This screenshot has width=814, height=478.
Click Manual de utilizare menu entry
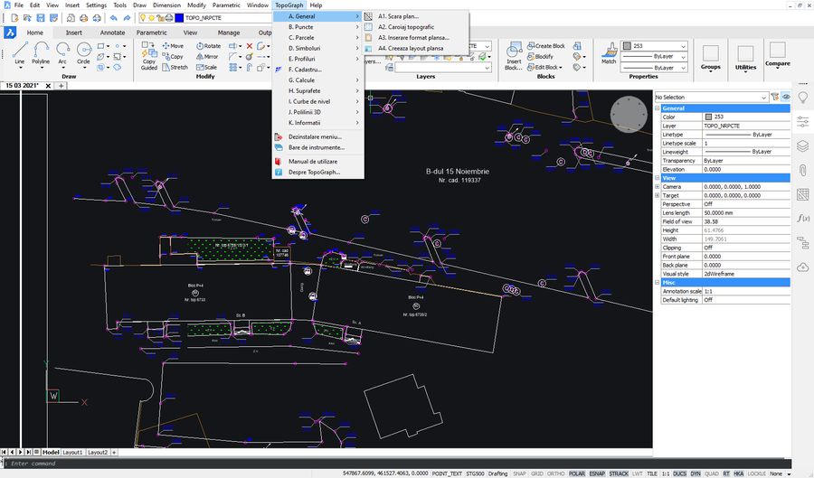(x=311, y=161)
